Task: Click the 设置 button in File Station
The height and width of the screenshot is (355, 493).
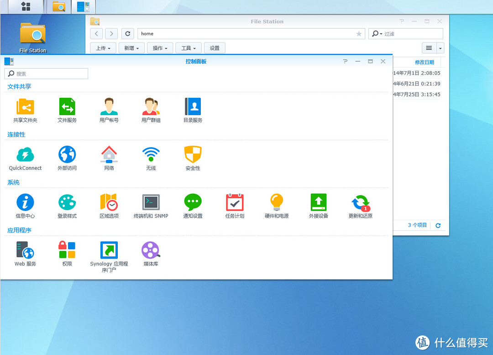Action: coord(215,48)
